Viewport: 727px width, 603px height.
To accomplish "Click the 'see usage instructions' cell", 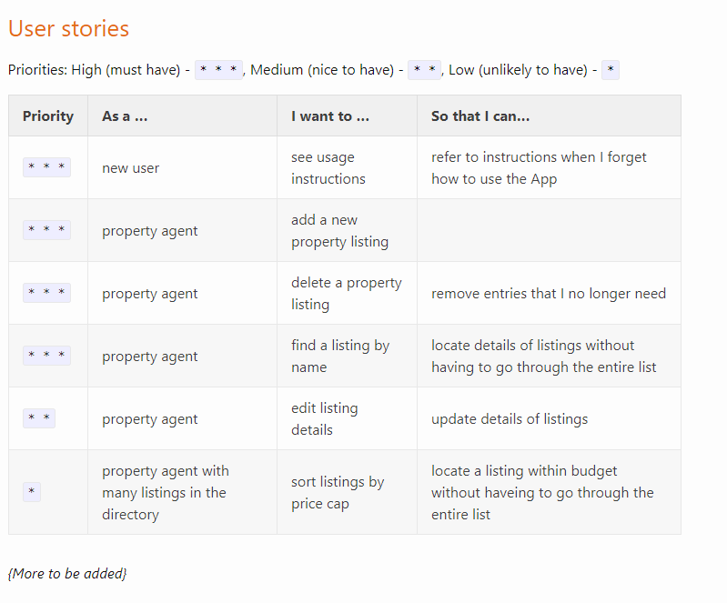I will (328, 168).
